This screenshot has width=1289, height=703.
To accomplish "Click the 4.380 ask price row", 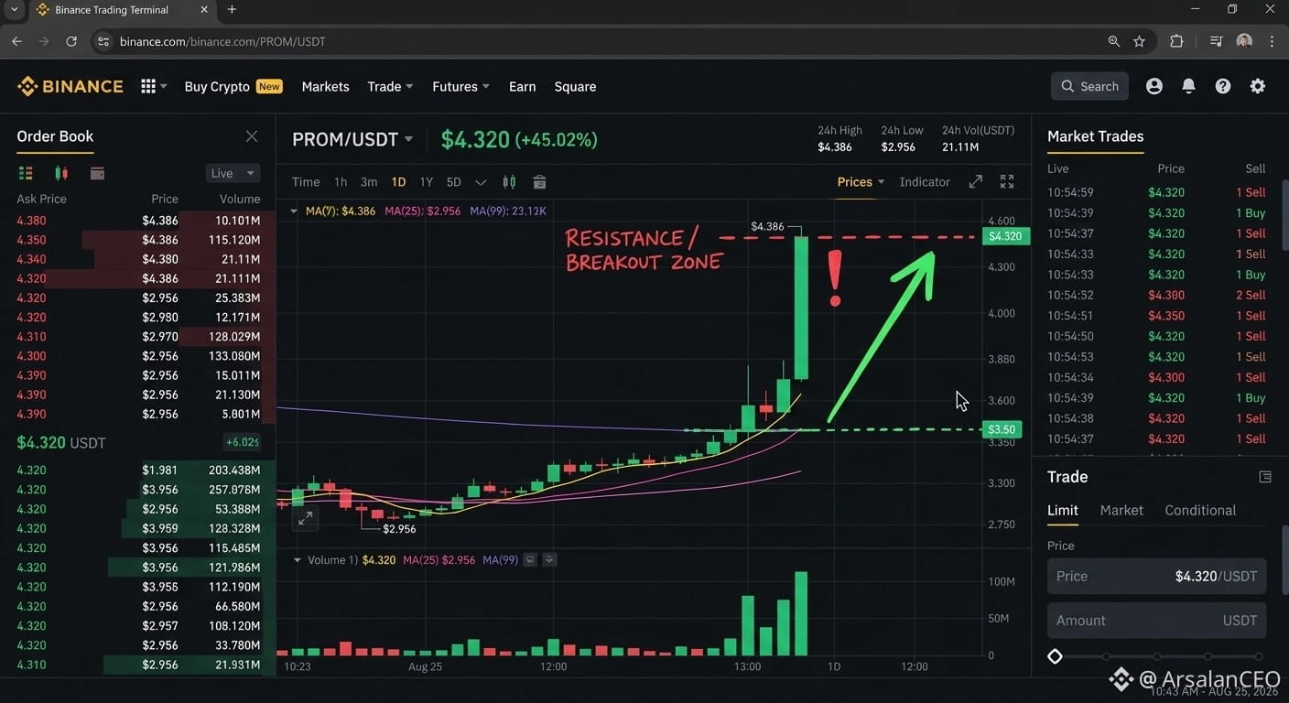I will coord(139,221).
